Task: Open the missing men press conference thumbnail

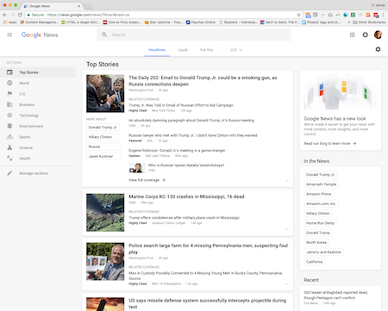Action: (x=105, y=261)
